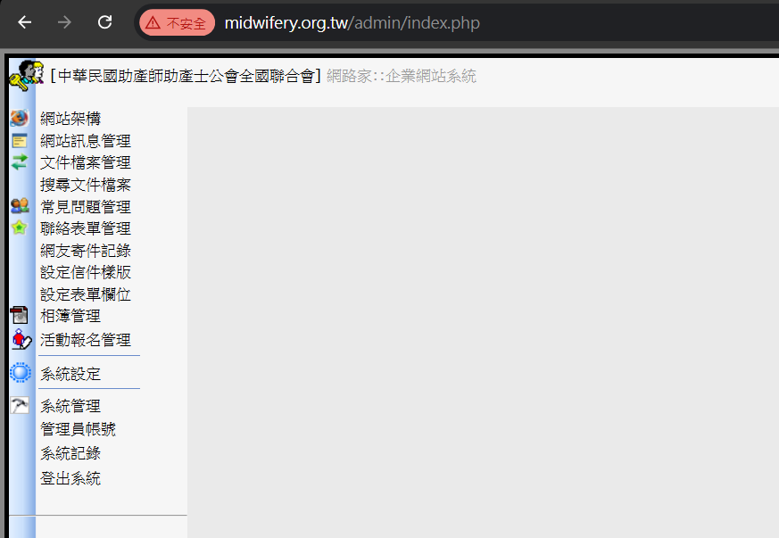The height and width of the screenshot is (538, 779).
Task: Select 管理員帳號 link
Action: pos(78,429)
